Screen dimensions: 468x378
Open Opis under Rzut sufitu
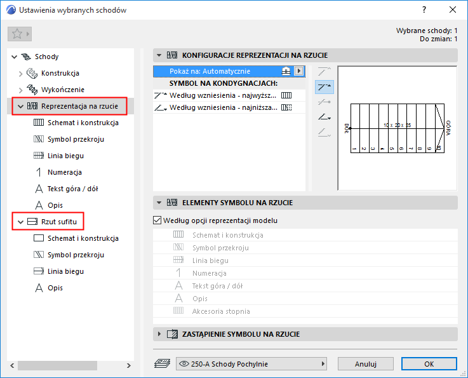(55, 288)
